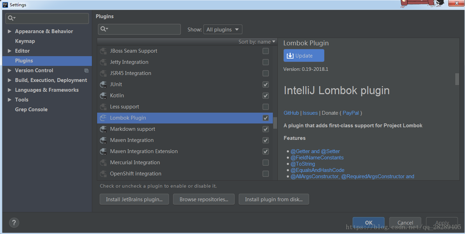
Task: Click the Kotlin plugin icon
Action: coord(103,96)
